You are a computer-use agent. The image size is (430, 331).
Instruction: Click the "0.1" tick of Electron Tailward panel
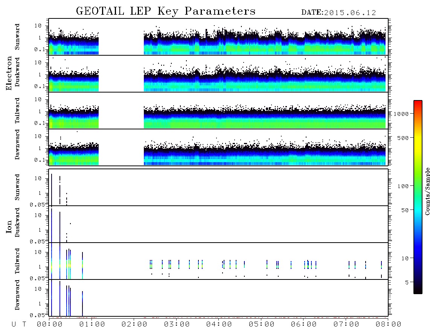point(39,123)
